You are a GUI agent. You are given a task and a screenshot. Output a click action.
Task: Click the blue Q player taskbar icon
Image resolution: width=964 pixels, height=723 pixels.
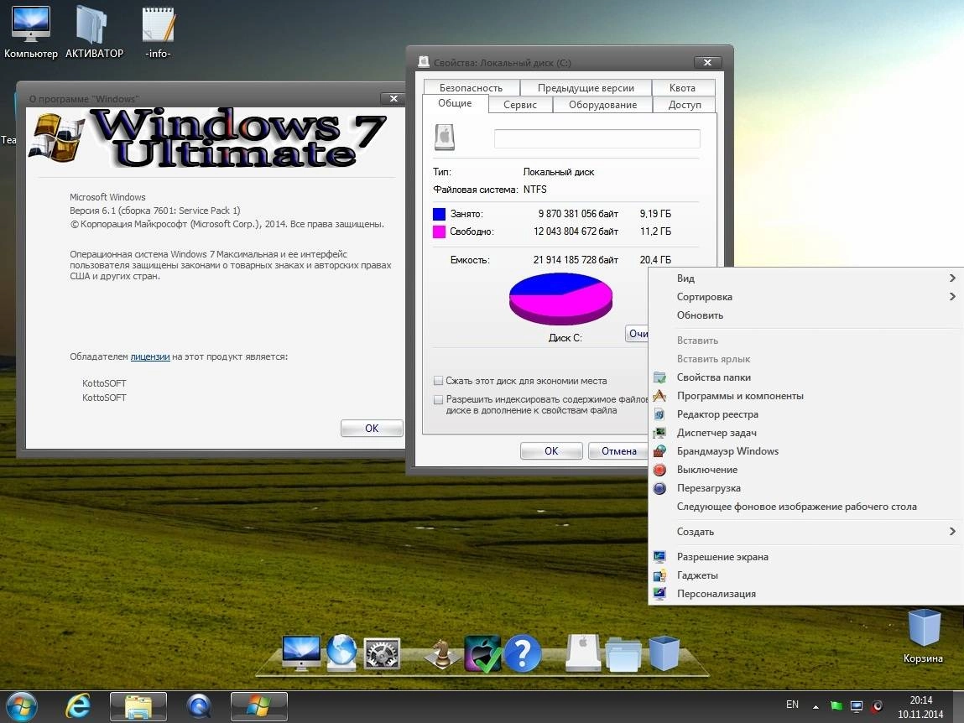pos(199,706)
